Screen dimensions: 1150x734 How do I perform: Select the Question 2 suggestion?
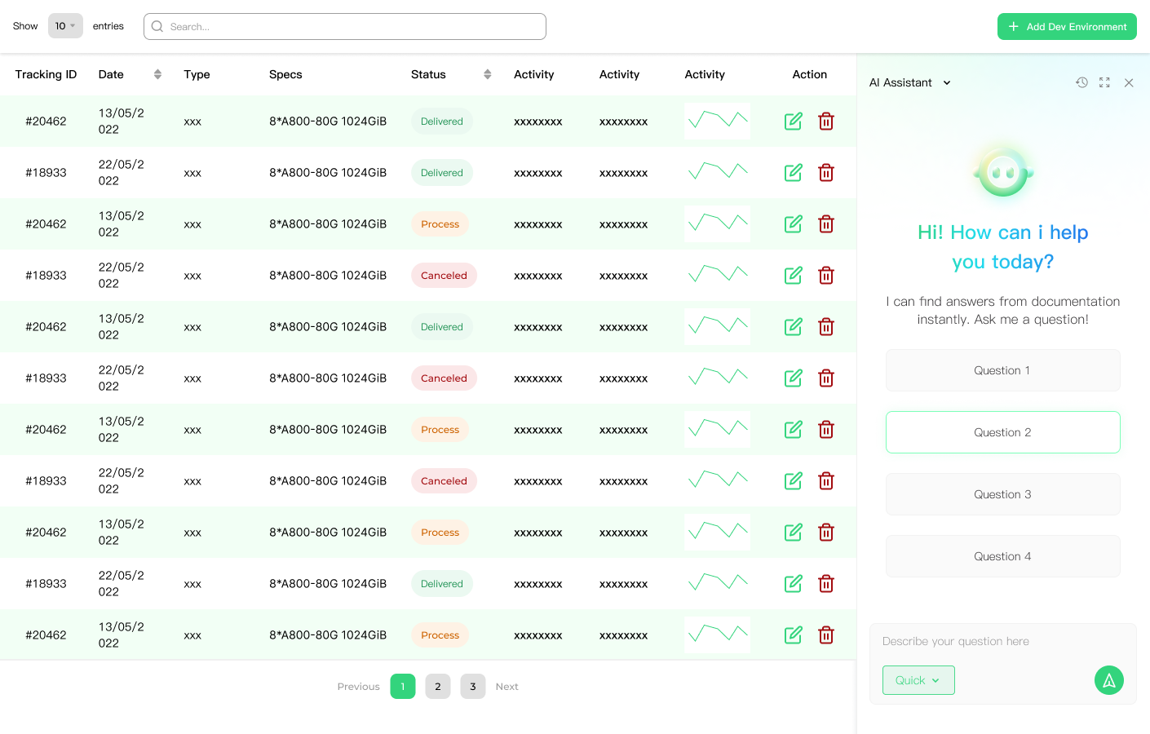1002,432
